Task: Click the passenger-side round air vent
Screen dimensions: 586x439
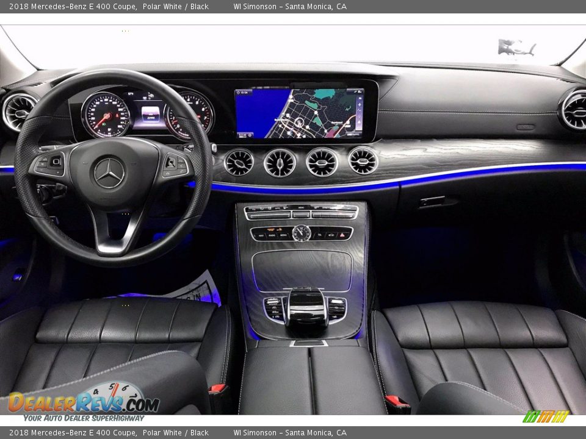Action: click(574, 110)
